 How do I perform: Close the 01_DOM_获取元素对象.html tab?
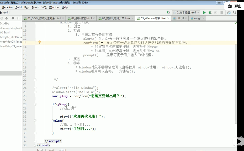point(63,18)
